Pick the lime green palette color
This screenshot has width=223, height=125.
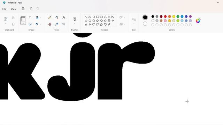(178, 21)
